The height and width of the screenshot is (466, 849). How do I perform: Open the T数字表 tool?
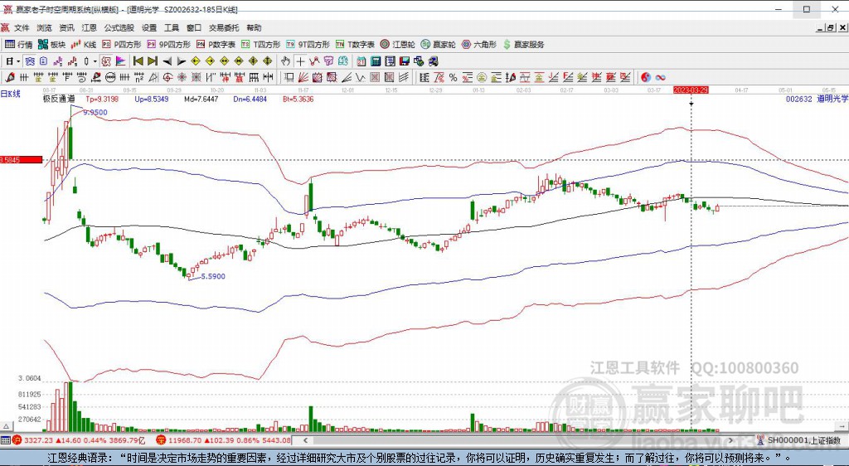coord(356,45)
